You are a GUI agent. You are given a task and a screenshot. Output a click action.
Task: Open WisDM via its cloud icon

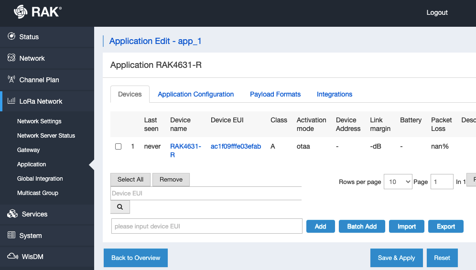coord(13,256)
